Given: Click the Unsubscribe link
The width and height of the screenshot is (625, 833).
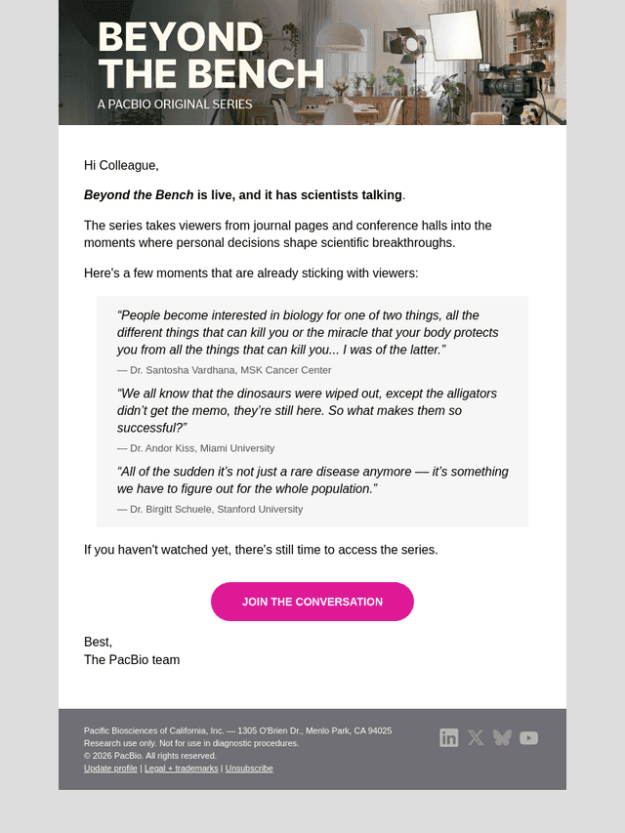Looking at the screenshot, I should (x=249, y=769).
